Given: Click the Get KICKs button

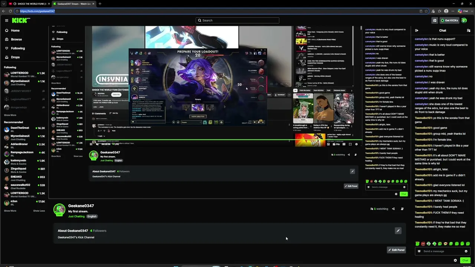Looking at the screenshot, I should 449,20.
